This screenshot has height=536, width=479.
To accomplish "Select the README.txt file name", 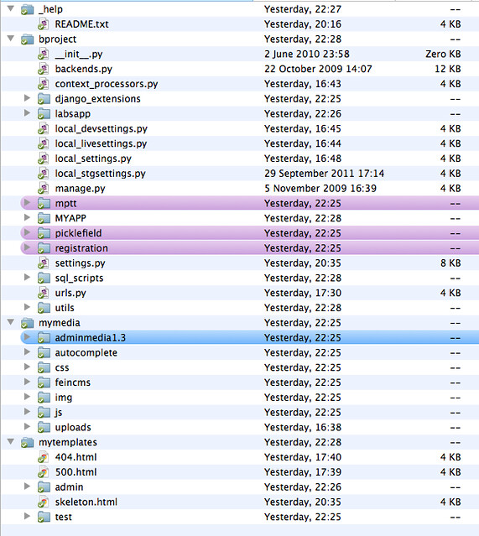I will click(81, 24).
